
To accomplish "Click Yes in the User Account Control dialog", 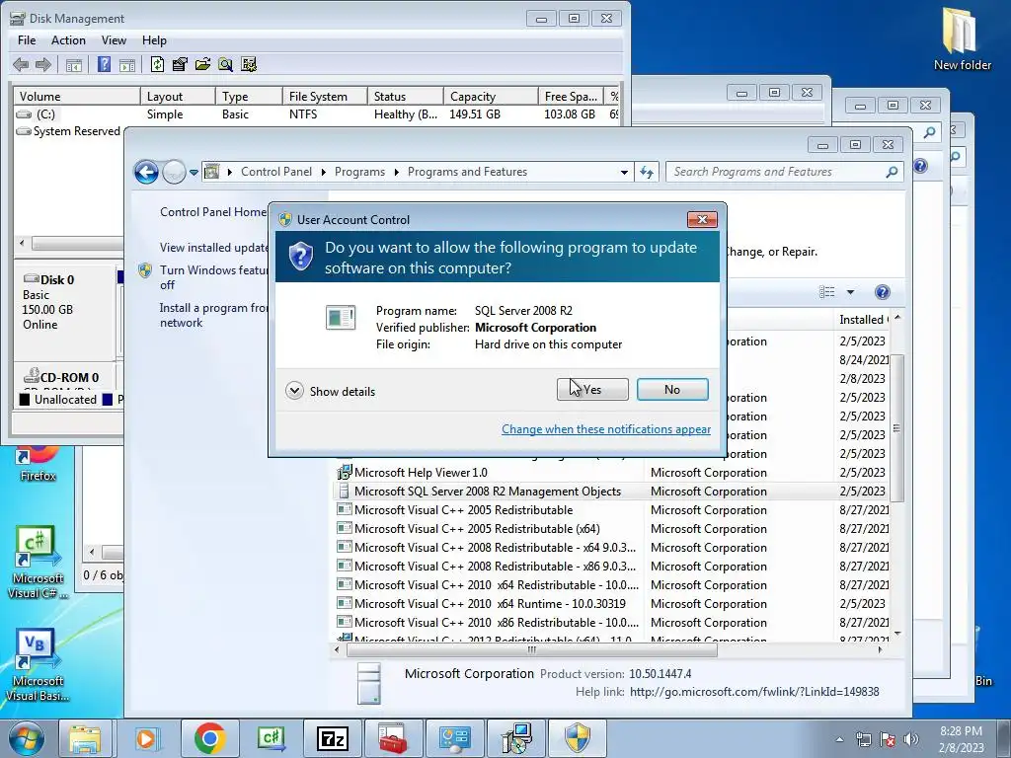I will (x=592, y=389).
